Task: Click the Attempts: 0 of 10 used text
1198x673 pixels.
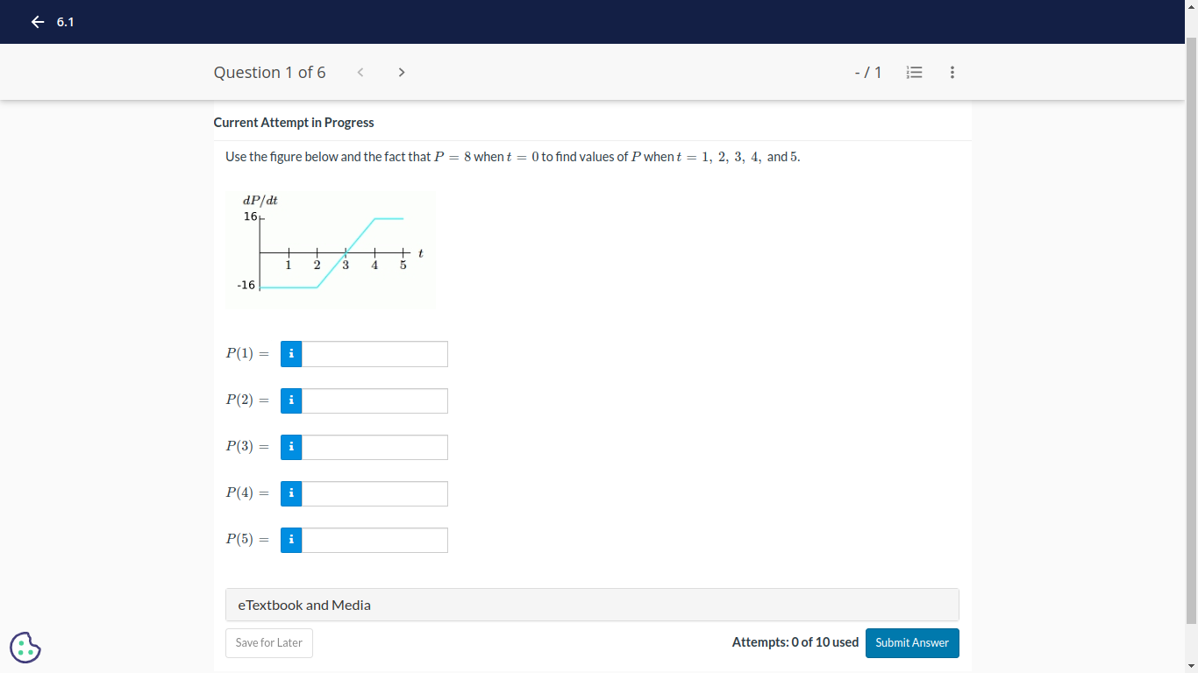Action: tap(795, 642)
